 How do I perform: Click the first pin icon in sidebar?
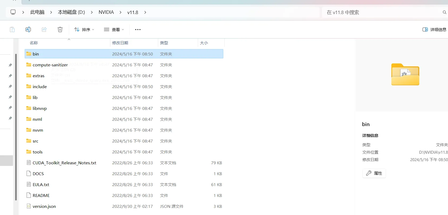(10, 65)
